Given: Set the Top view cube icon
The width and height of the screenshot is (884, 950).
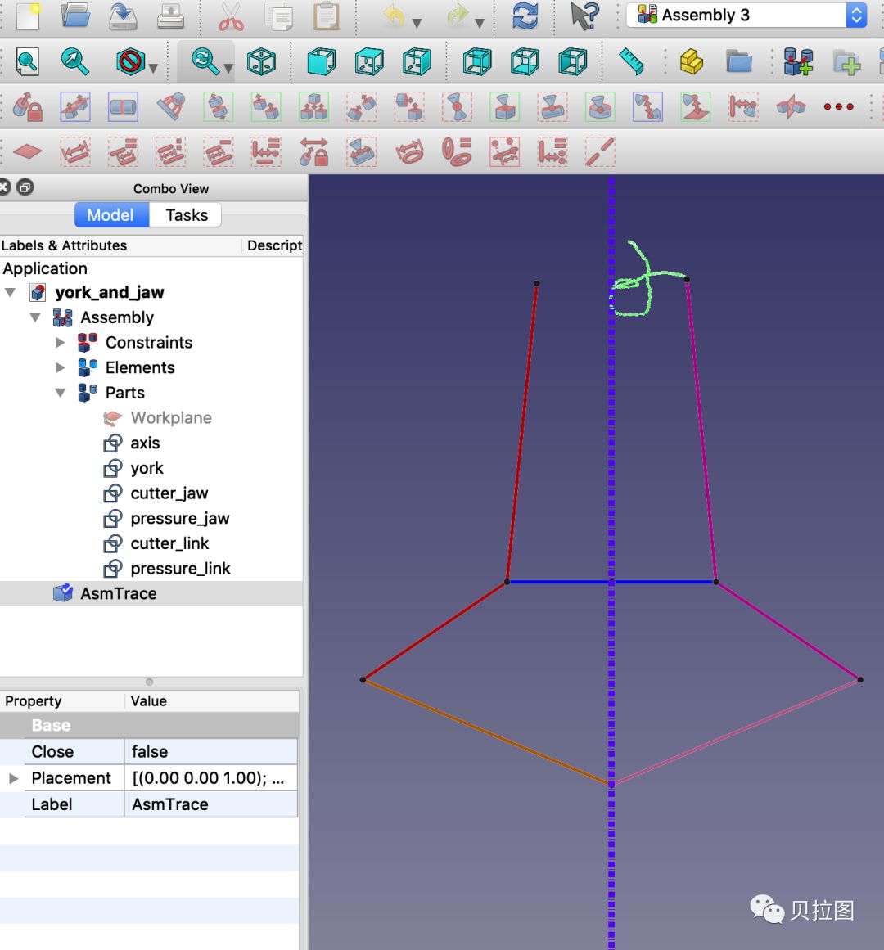Looking at the screenshot, I should [x=369, y=62].
